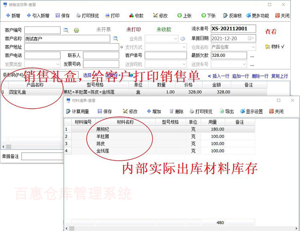Click left arrow of materials list scrollbar
The height and width of the screenshot is (231, 300).
[66, 228]
